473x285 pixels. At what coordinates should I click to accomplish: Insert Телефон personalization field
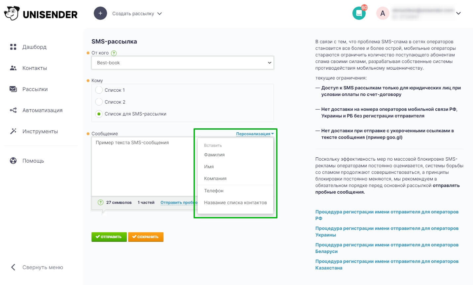(214, 191)
